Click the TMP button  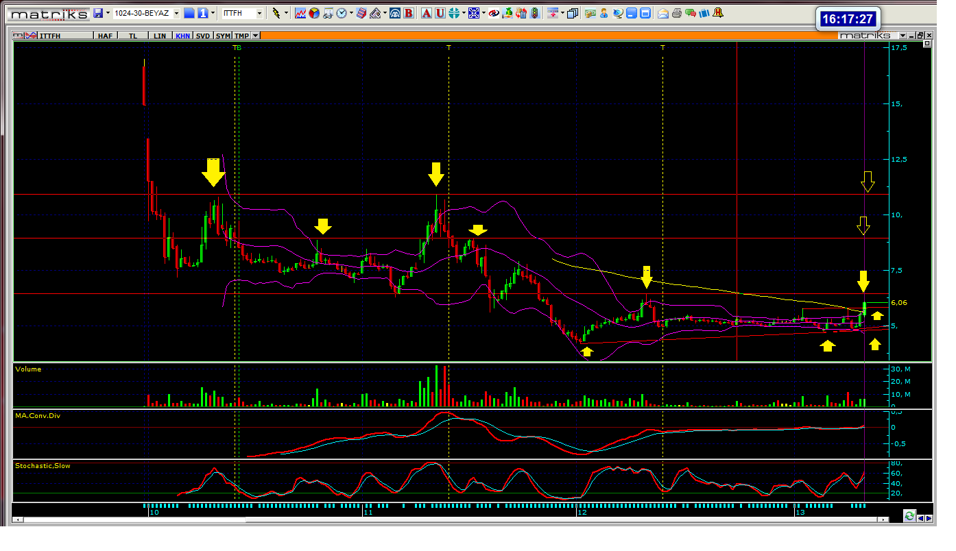click(x=241, y=35)
